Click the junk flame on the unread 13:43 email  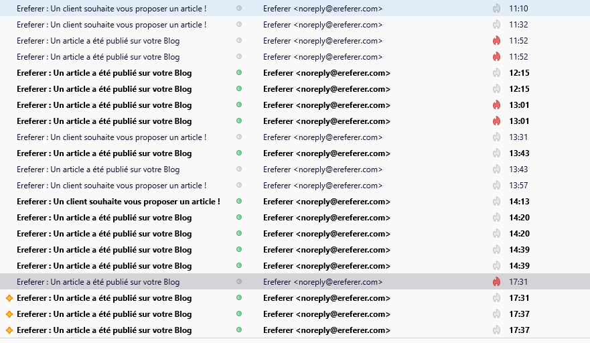(496, 153)
